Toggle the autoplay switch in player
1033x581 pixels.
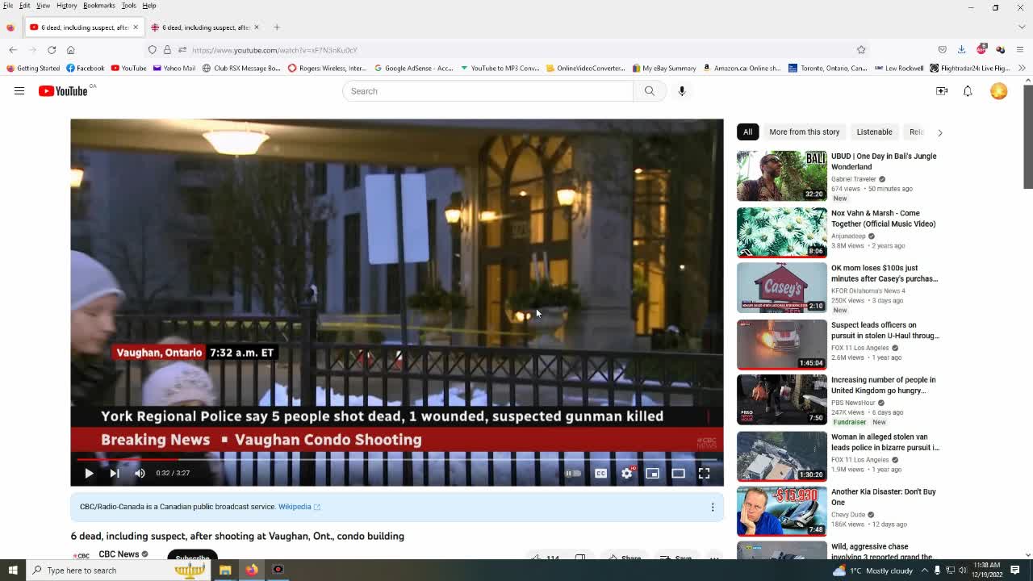(572, 474)
